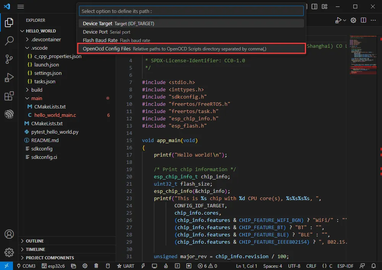Open the Extensions view

point(9,96)
